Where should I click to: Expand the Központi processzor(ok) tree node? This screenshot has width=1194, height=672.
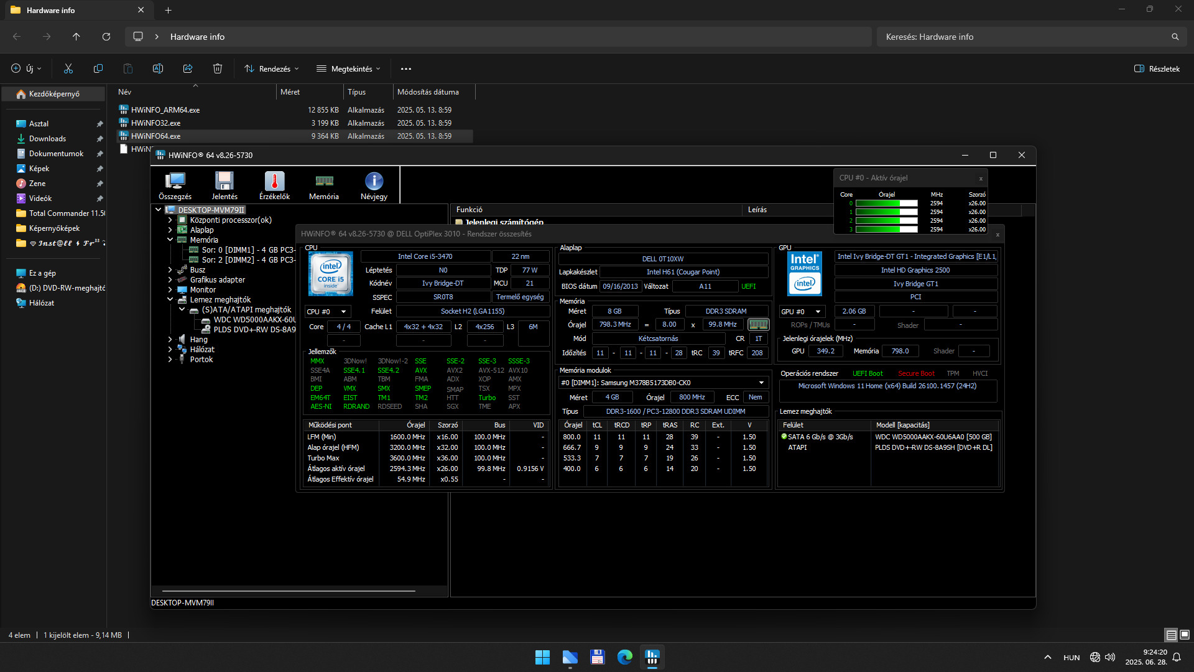(170, 220)
